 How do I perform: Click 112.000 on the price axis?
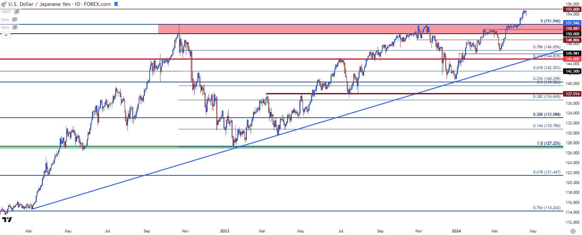pos(573,222)
